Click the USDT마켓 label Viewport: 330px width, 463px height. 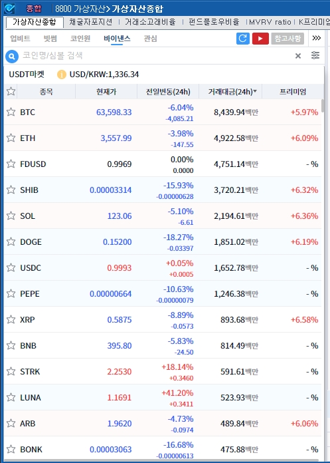(x=27, y=75)
